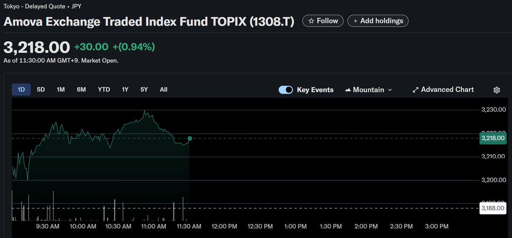Click the 12:00 PM x-axis label
The image size is (512, 238).
click(224, 226)
